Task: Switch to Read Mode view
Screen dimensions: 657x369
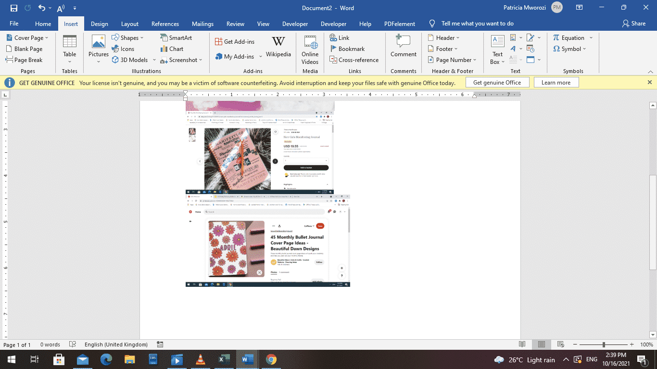Action: tap(522, 344)
